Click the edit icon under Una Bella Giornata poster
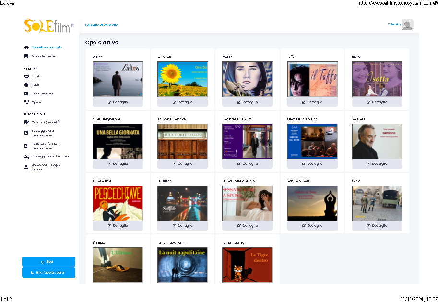 click(110, 164)
